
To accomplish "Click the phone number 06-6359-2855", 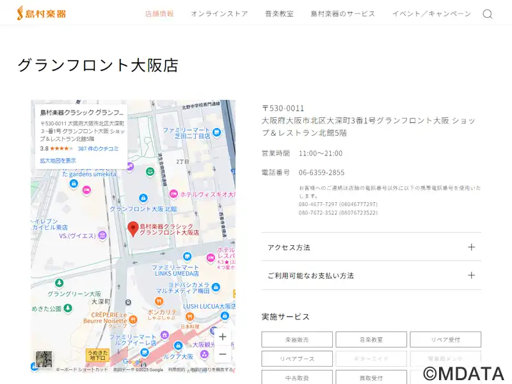I will [321, 172].
